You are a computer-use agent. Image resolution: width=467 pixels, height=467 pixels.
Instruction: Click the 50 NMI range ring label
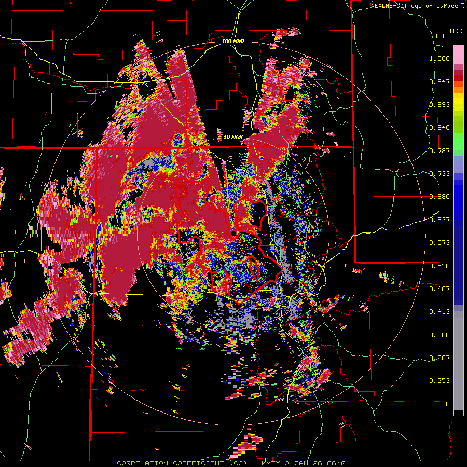point(233,138)
